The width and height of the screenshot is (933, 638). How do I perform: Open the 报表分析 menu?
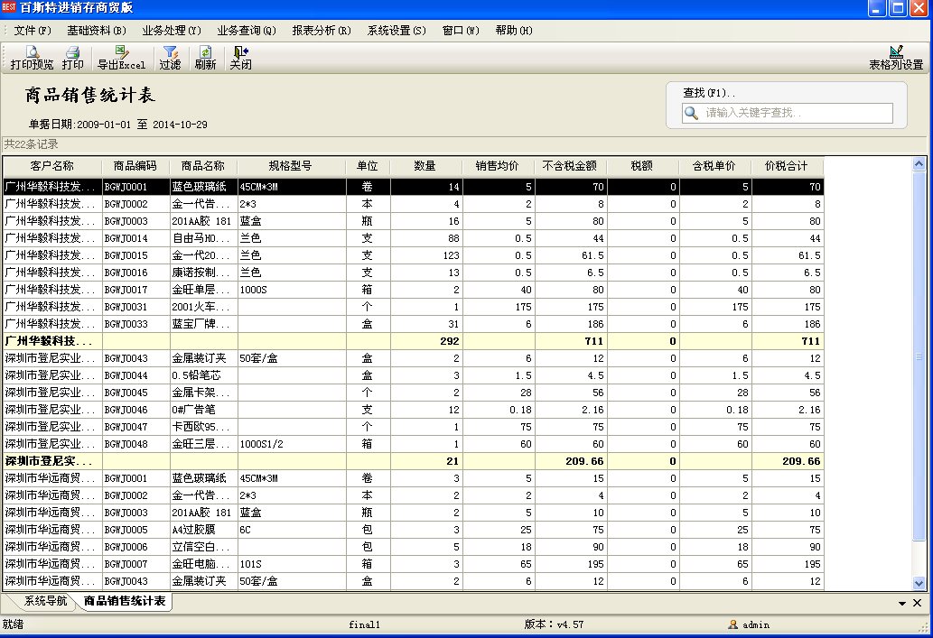[x=321, y=31]
